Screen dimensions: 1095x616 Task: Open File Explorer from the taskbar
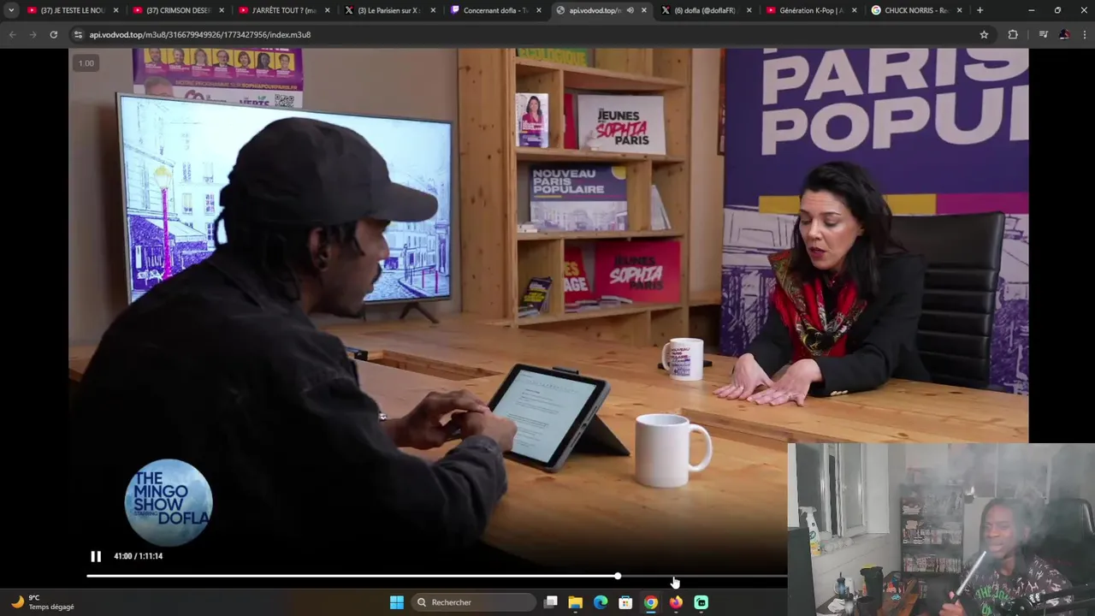[x=576, y=602]
